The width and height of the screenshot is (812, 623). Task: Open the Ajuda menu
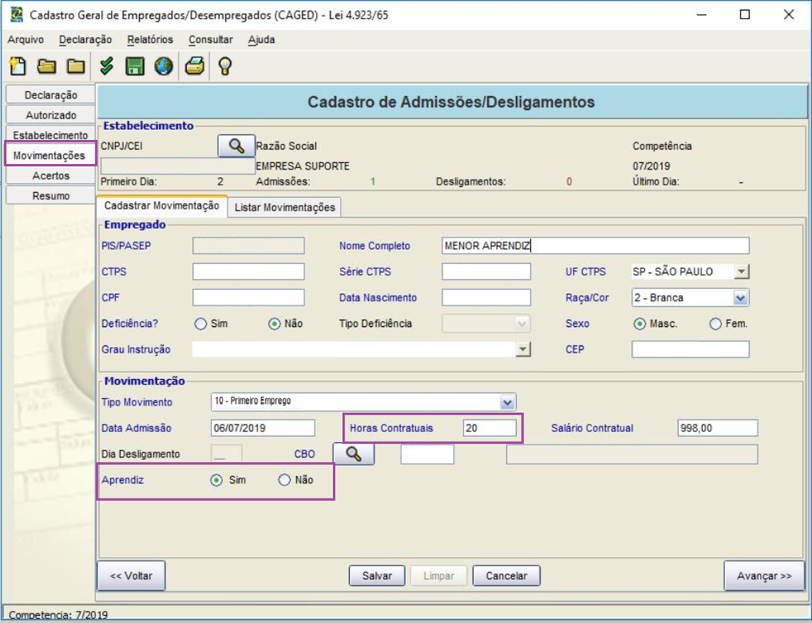coord(261,40)
